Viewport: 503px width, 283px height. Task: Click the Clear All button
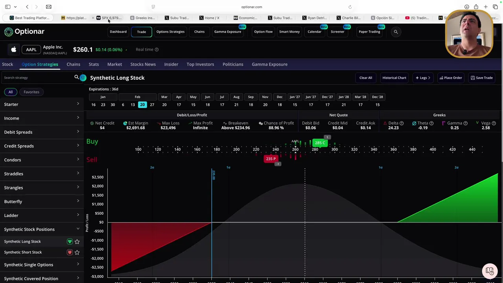365,78
